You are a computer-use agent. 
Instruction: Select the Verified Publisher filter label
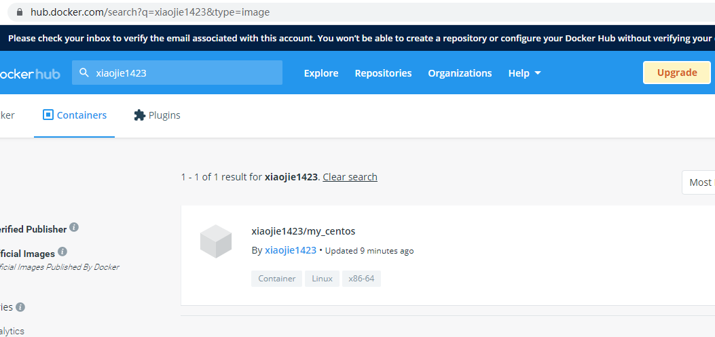(x=33, y=229)
